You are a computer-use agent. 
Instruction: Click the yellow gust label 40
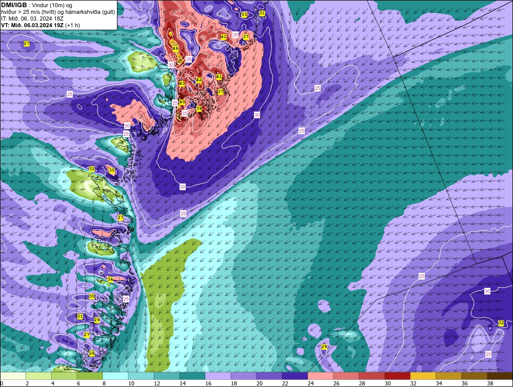click(182, 102)
